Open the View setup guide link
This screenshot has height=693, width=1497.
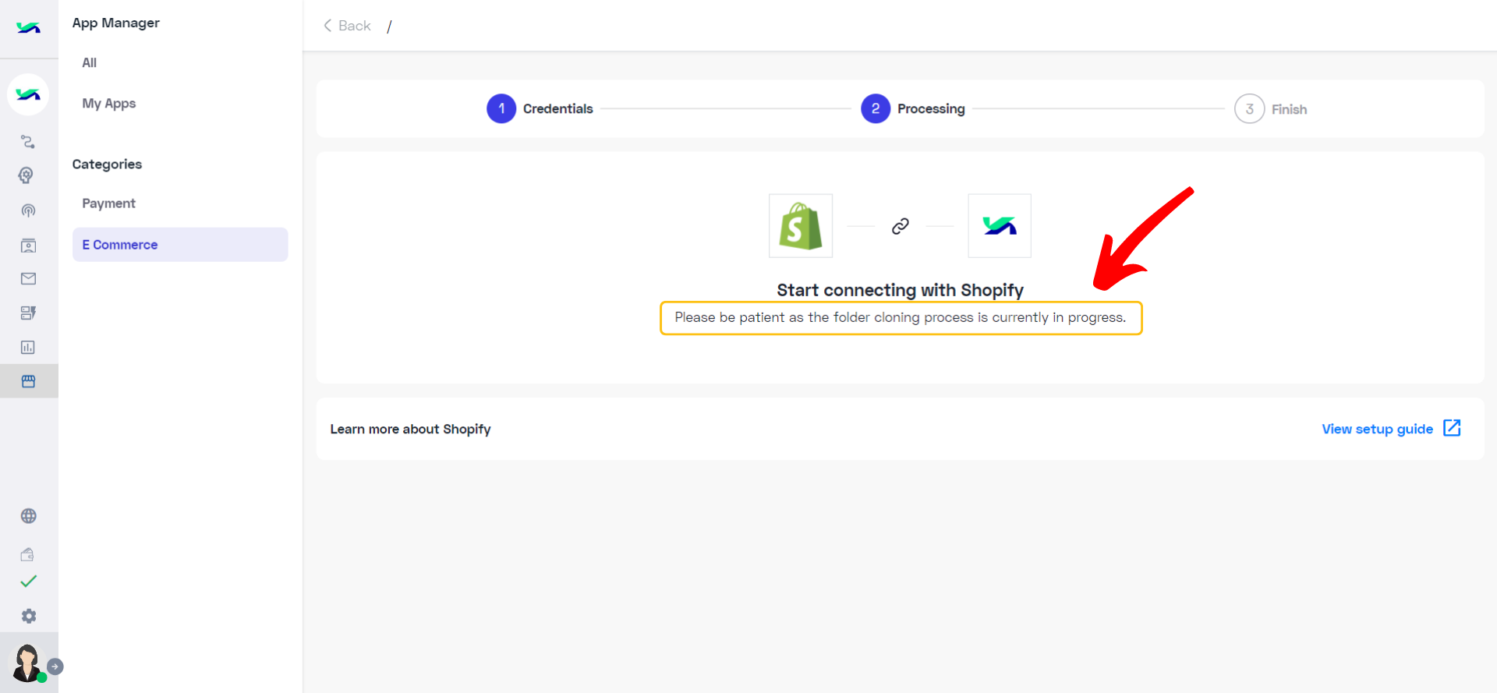[1377, 429]
